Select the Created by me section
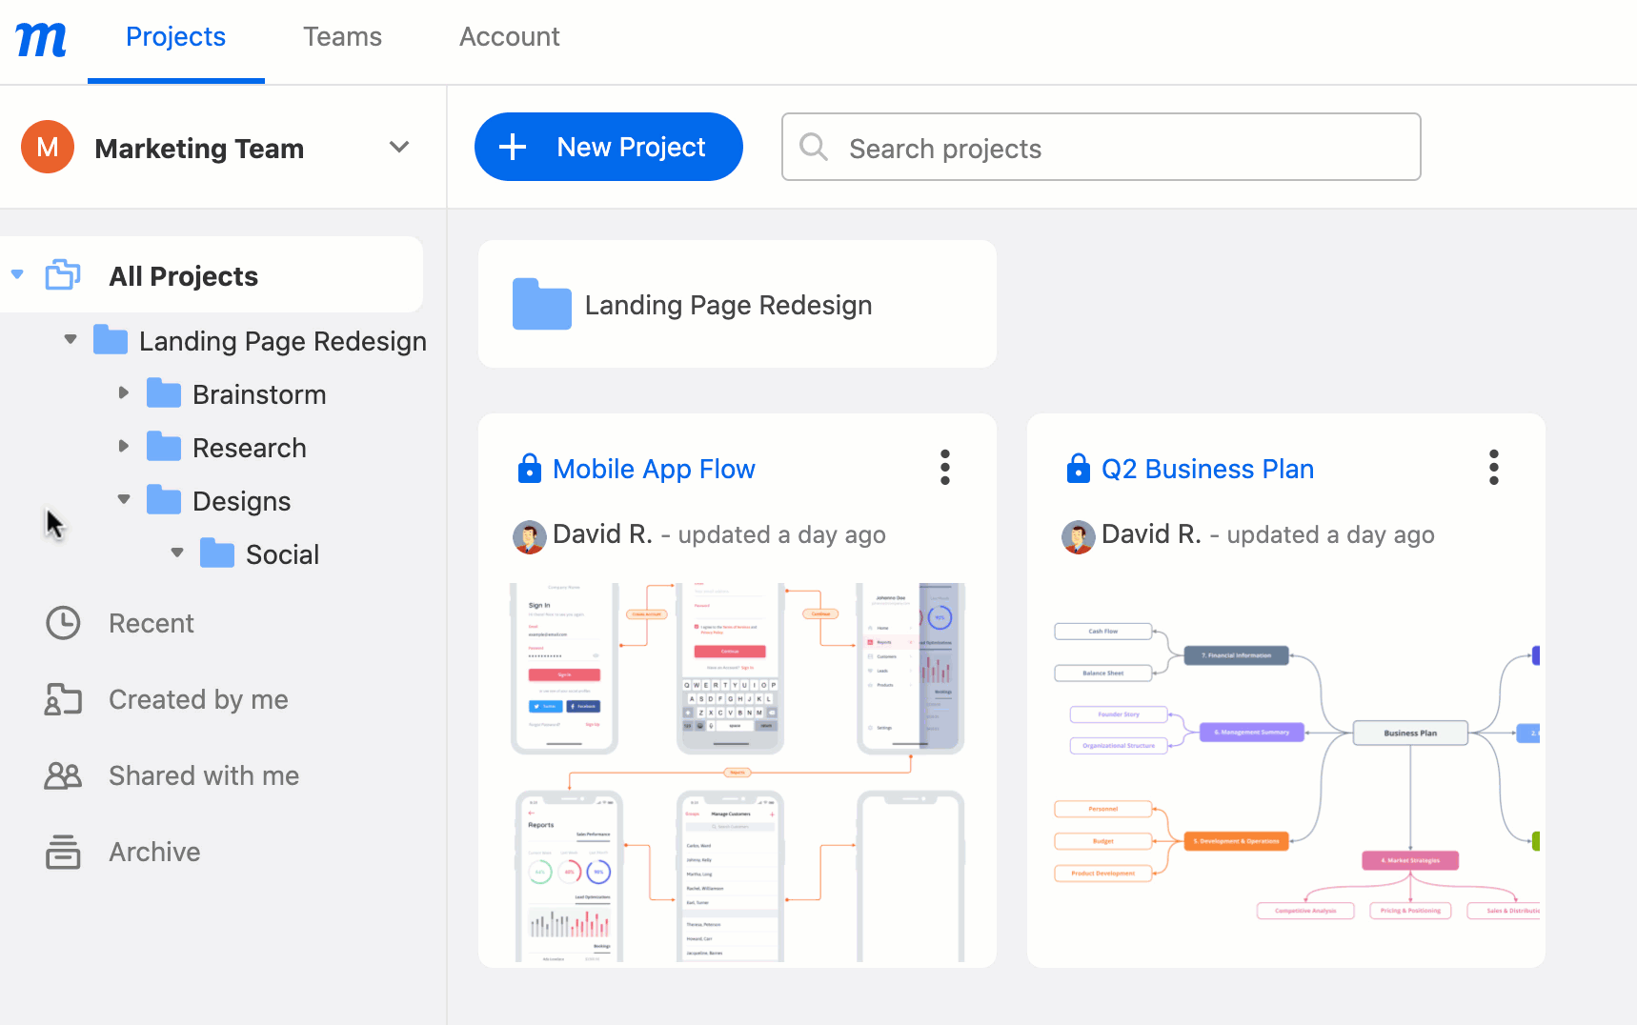 pos(197,699)
